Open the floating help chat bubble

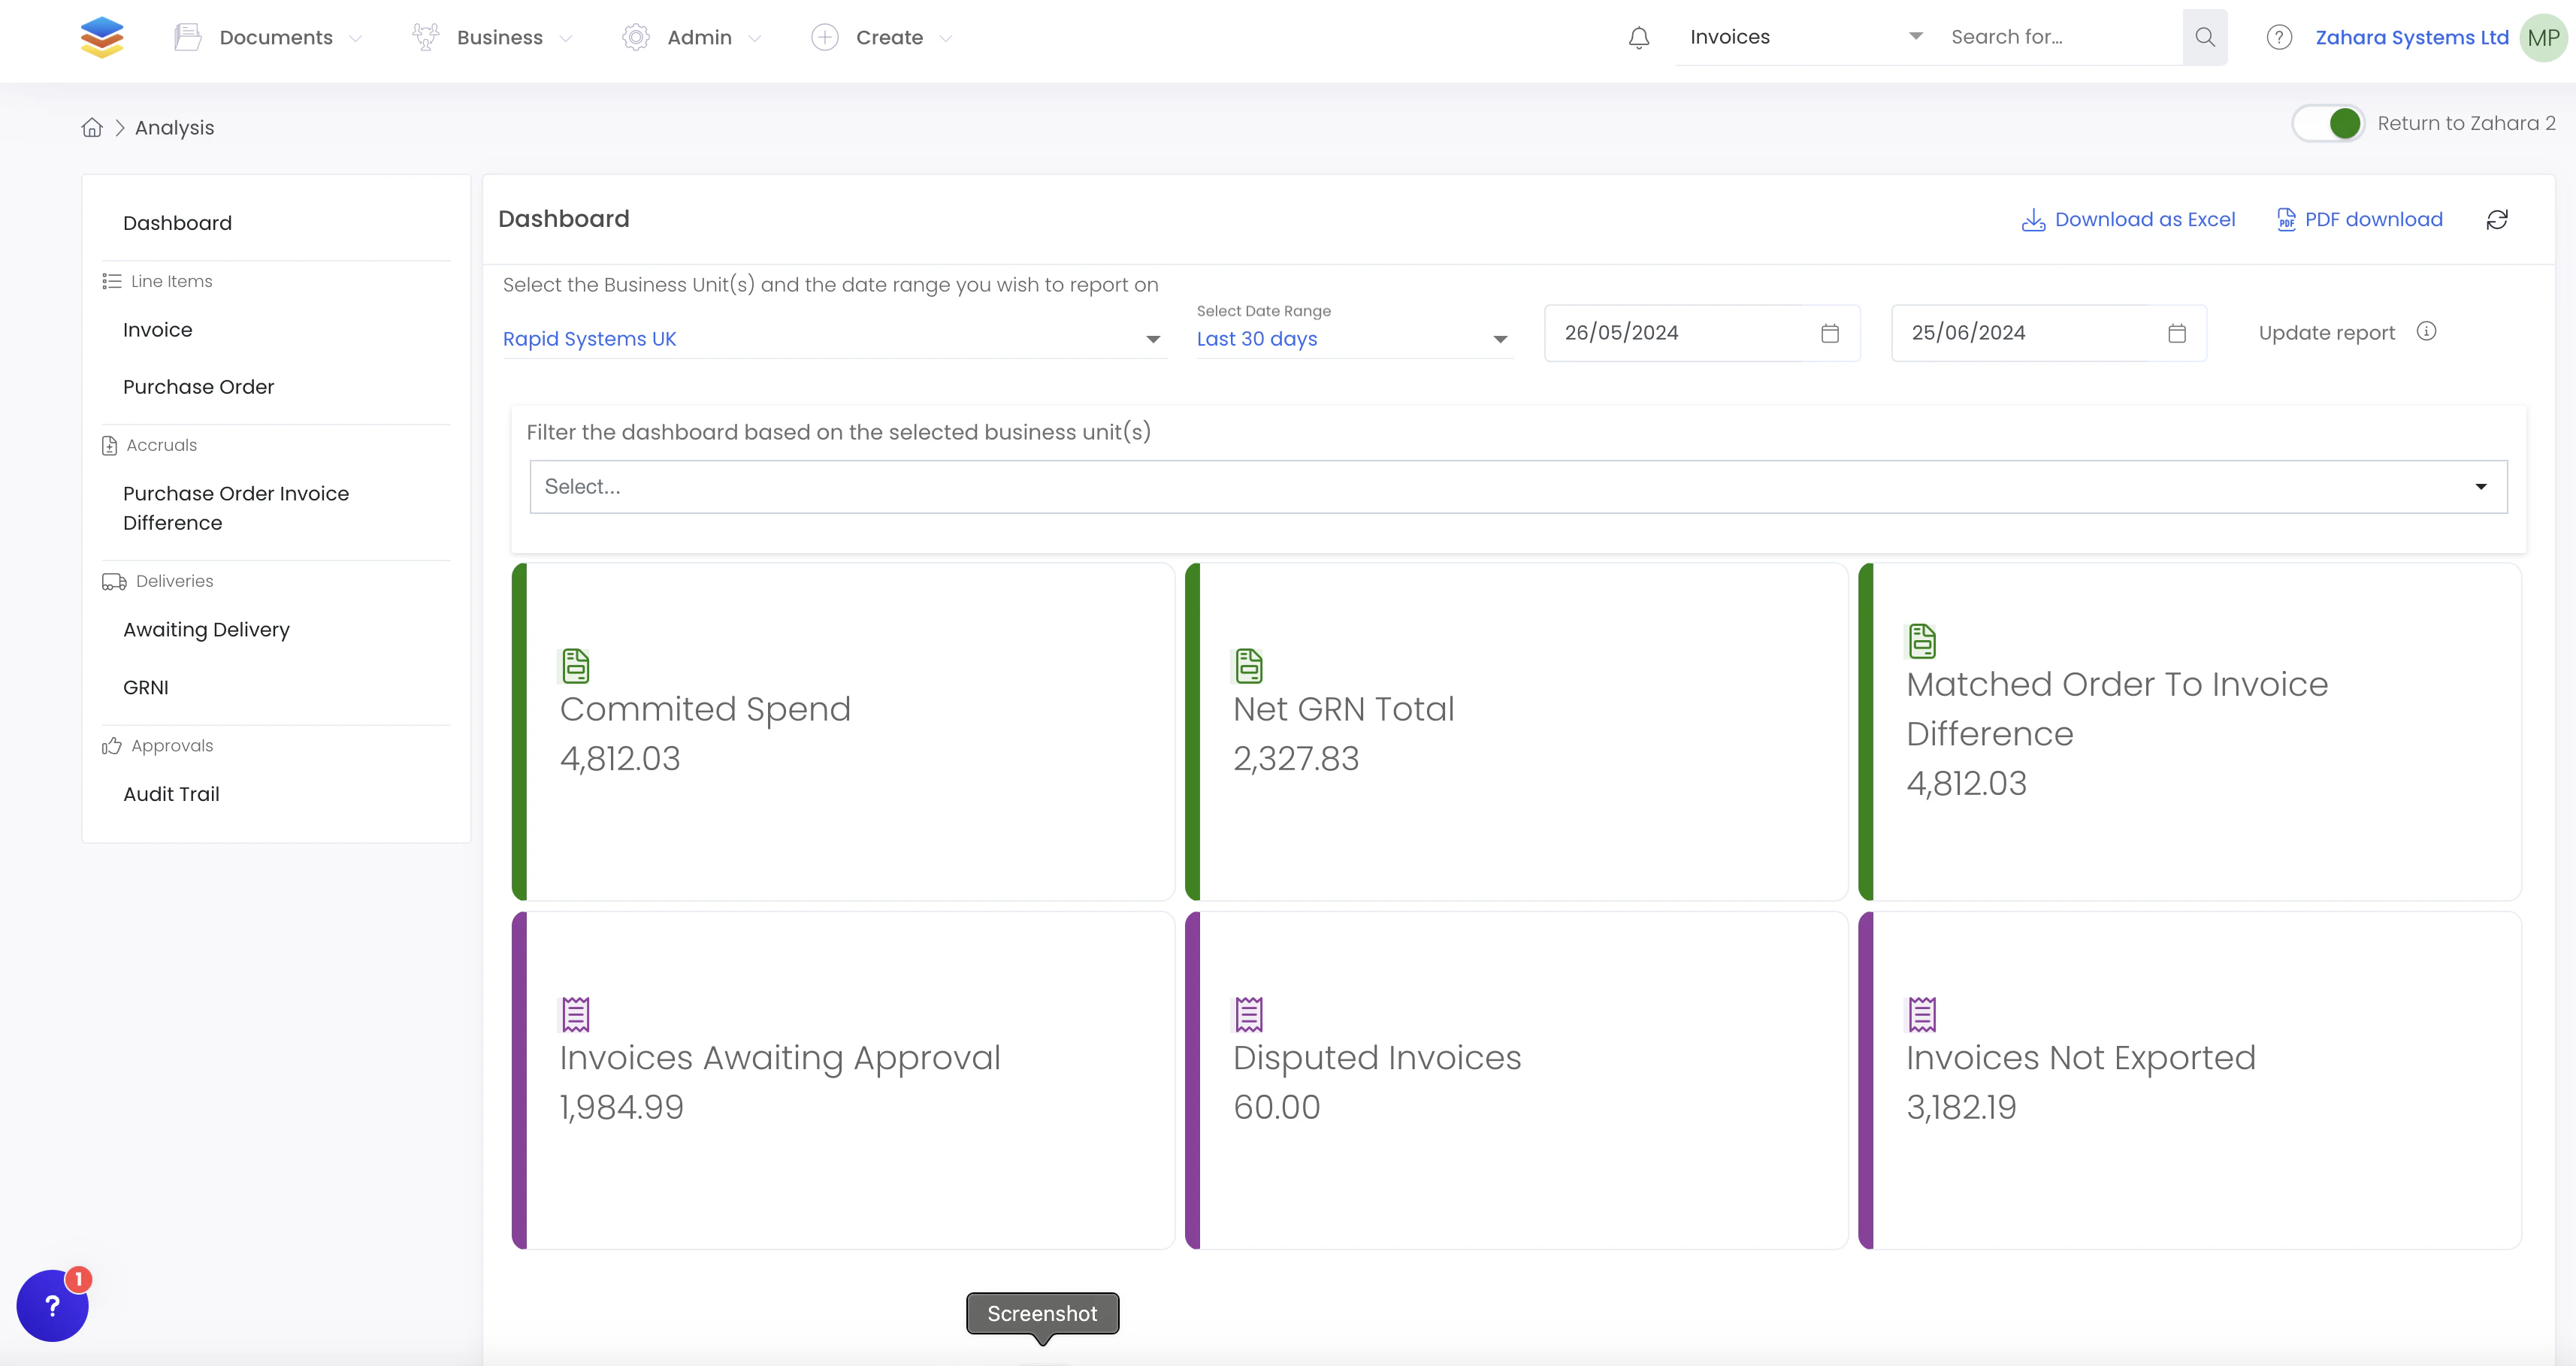click(53, 1305)
